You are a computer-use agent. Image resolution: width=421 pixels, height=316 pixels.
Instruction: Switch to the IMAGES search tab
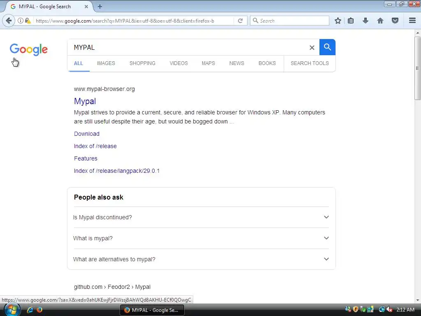click(106, 63)
